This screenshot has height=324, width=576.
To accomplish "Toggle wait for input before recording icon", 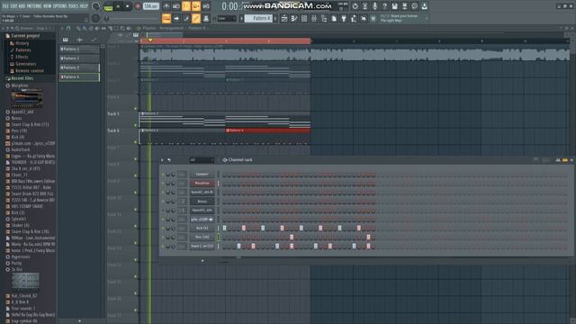I will point(176,6).
